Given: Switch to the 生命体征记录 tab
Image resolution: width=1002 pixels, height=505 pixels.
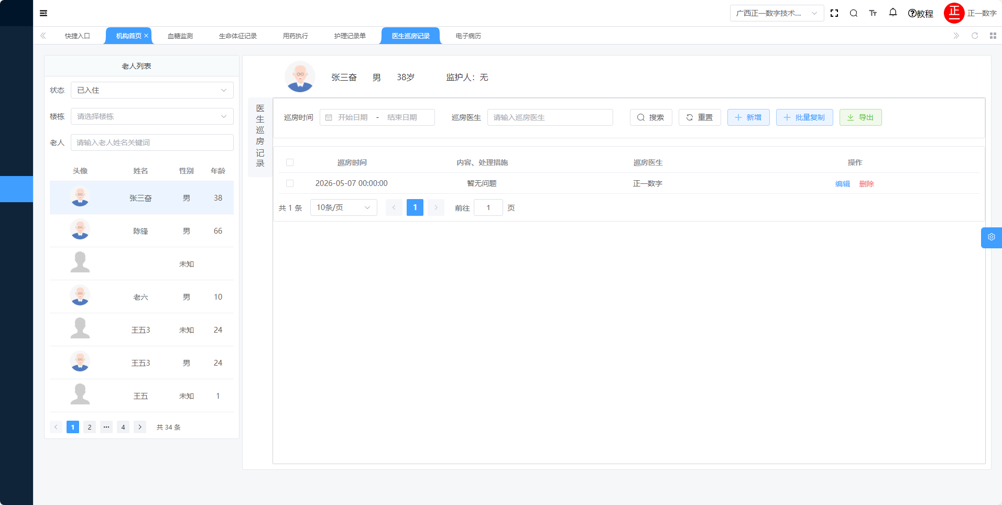Looking at the screenshot, I should point(238,36).
